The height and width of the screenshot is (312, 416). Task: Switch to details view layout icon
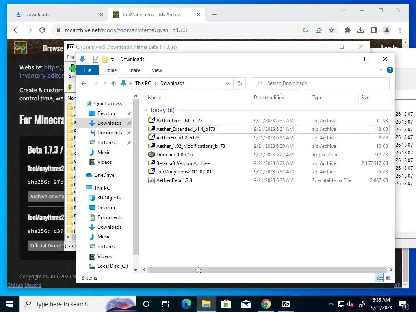[379, 277]
